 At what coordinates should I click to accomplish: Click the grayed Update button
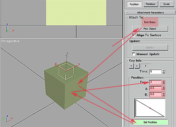150,48
